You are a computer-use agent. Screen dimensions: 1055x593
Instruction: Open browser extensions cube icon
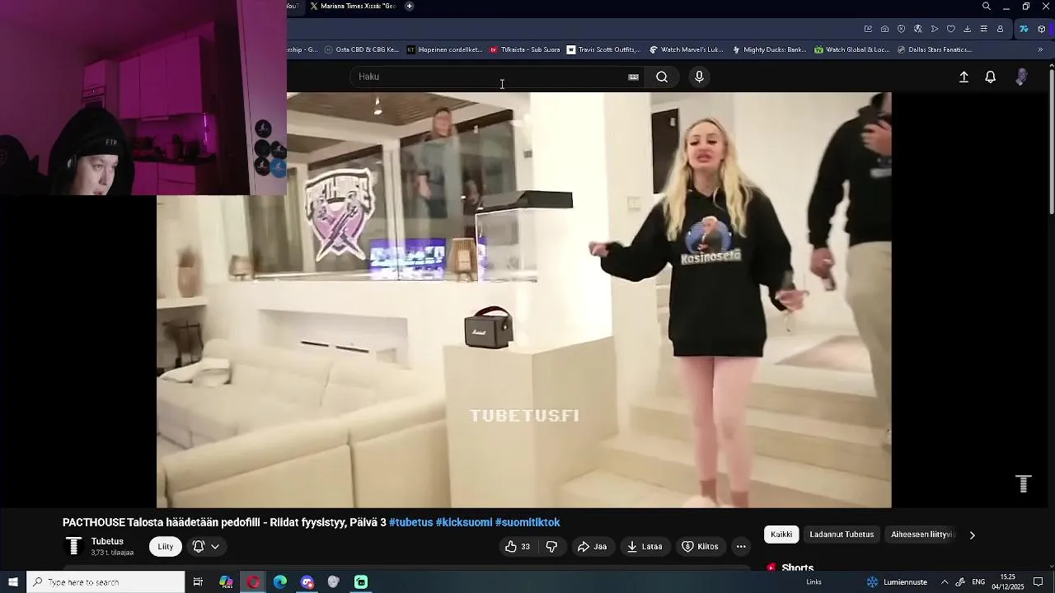click(1042, 29)
